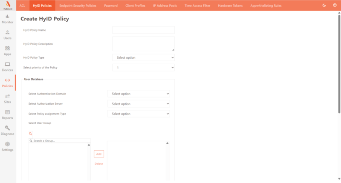Viewport: 341px width, 183px height.
Task: Open the Settings gear in sidebar
Action: tap(7, 146)
